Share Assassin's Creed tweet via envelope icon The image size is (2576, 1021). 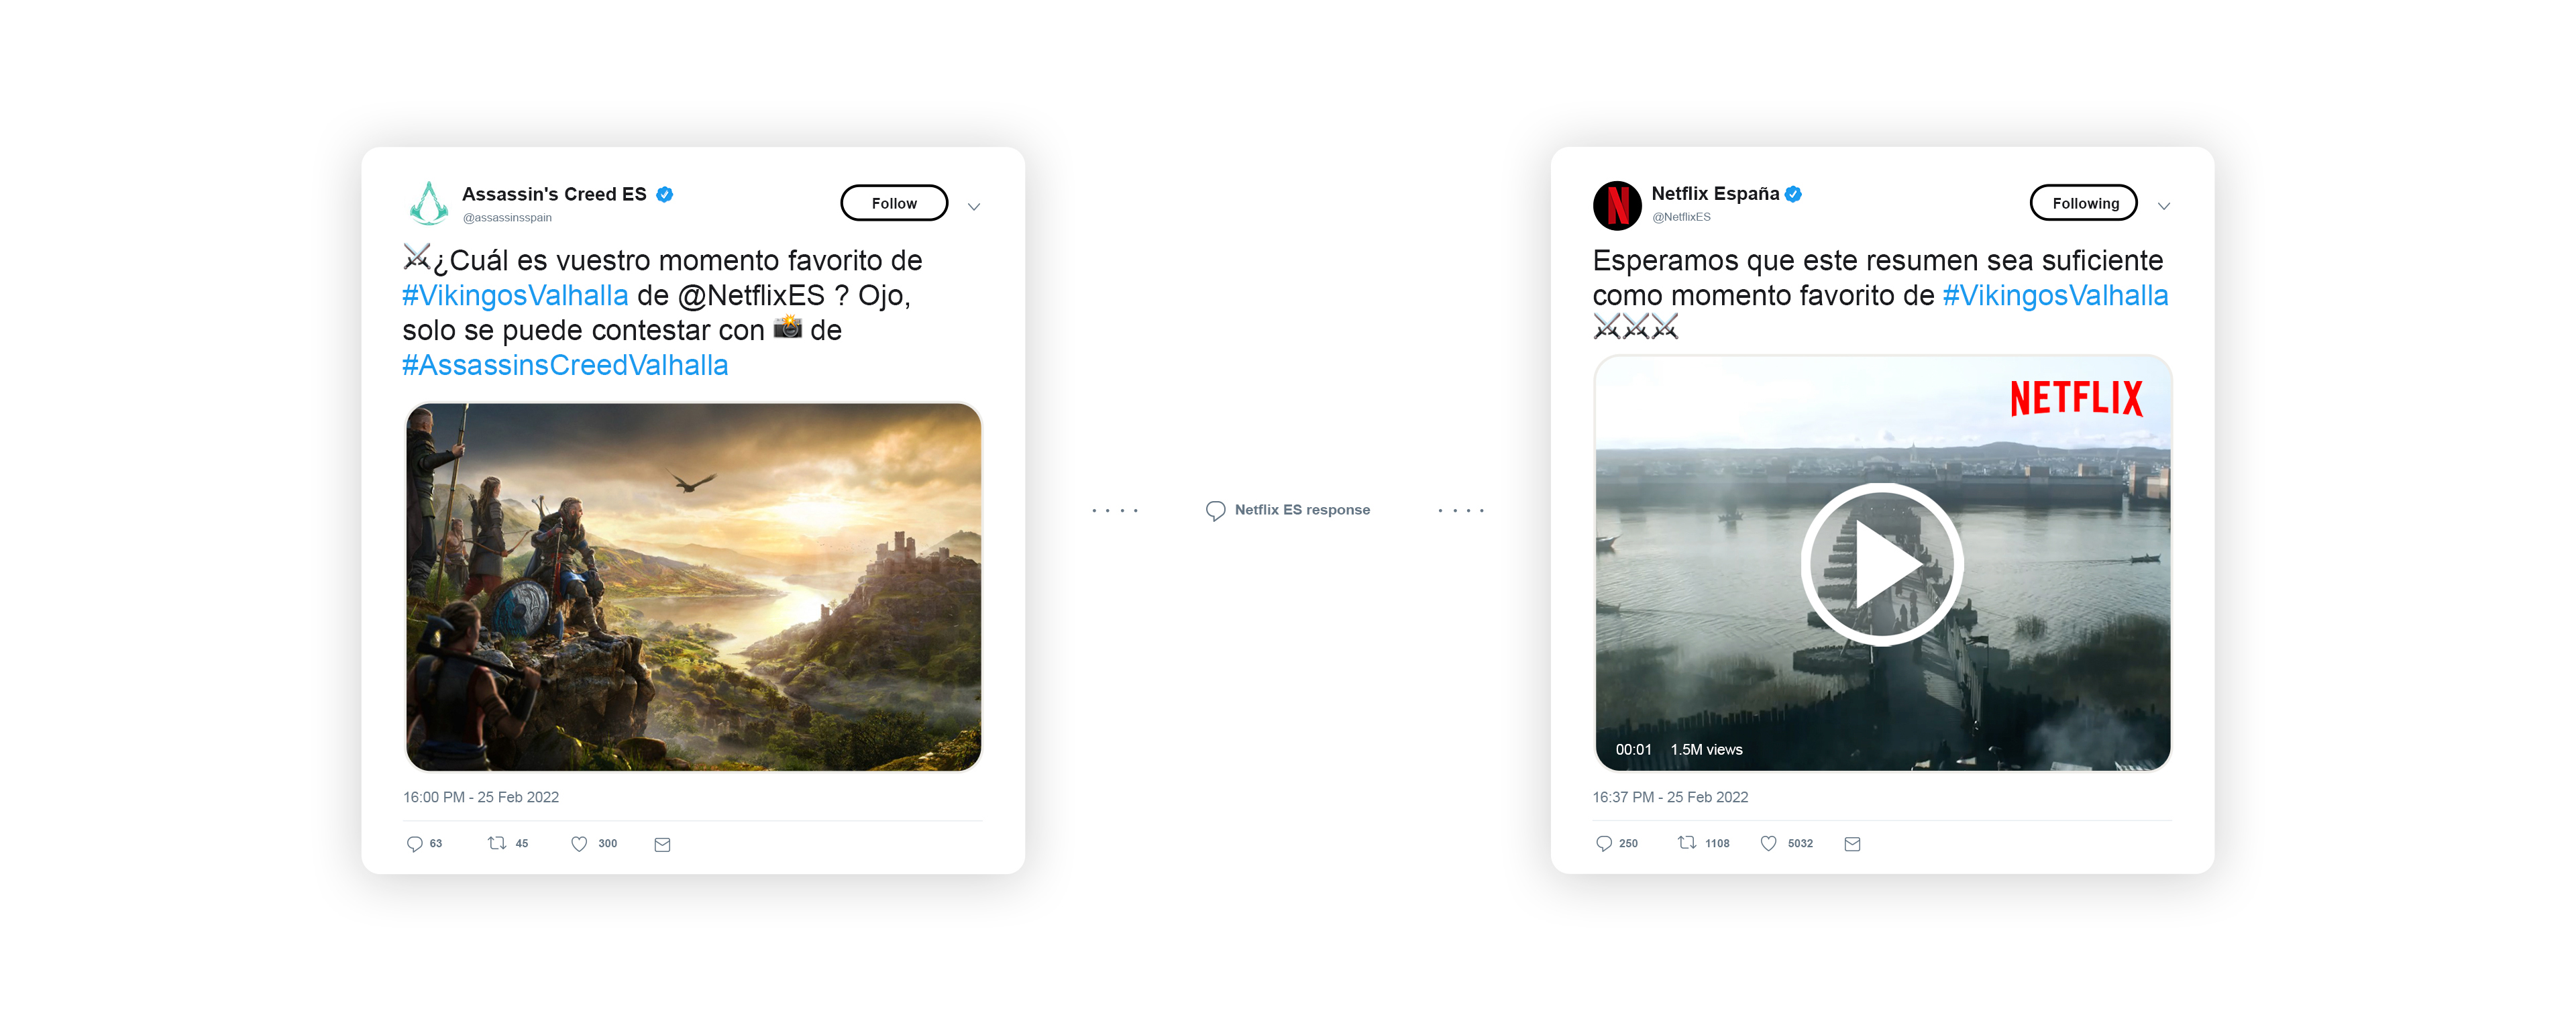(662, 845)
